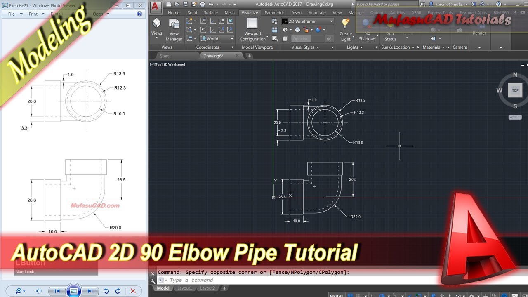Screen dimensions: 528x297
Task: Click Photo Viewer help question mark icon
Action: coord(139,14)
